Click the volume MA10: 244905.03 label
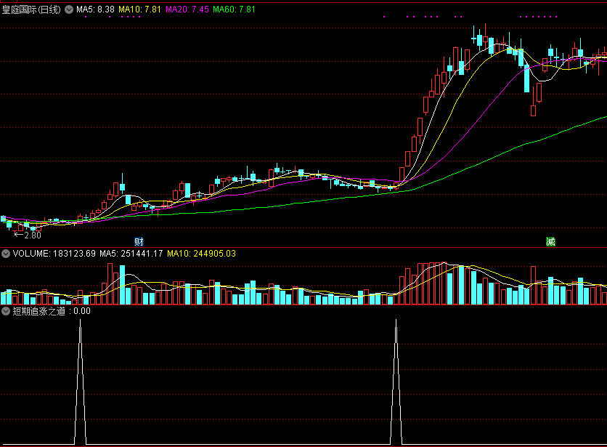The image size is (607, 447). 201,254
